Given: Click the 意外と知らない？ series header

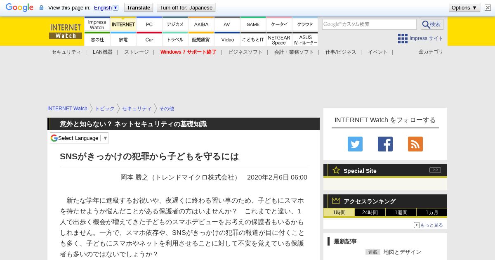Looking at the screenshot, I should click(x=133, y=124).
